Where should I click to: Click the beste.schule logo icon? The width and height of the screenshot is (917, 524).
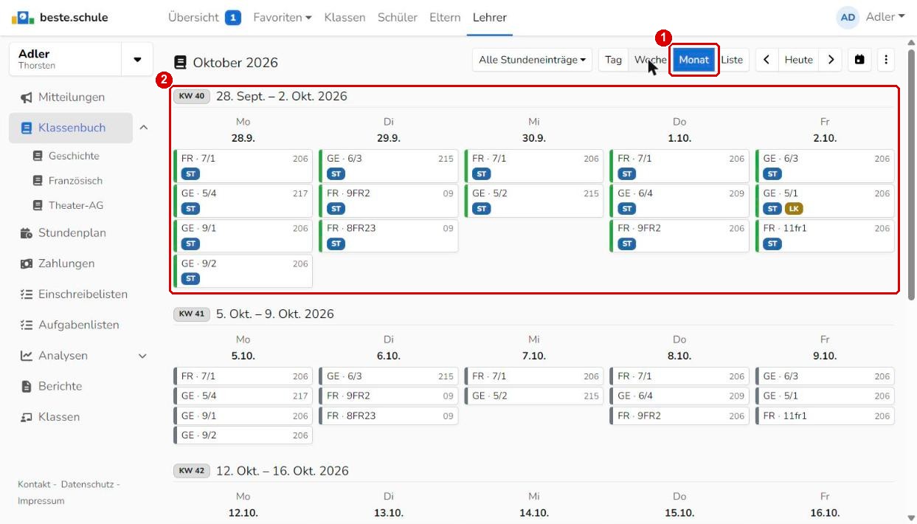click(x=23, y=17)
